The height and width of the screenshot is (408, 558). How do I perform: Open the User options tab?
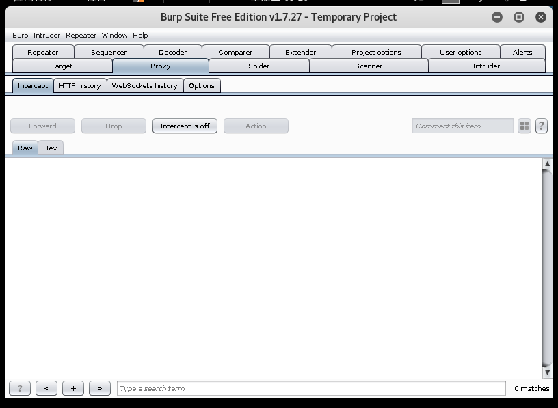(x=461, y=53)
